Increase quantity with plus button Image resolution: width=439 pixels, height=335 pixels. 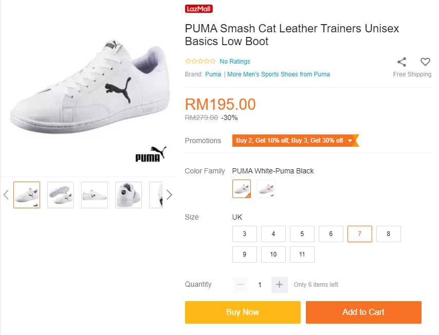(x=279, y=284)
